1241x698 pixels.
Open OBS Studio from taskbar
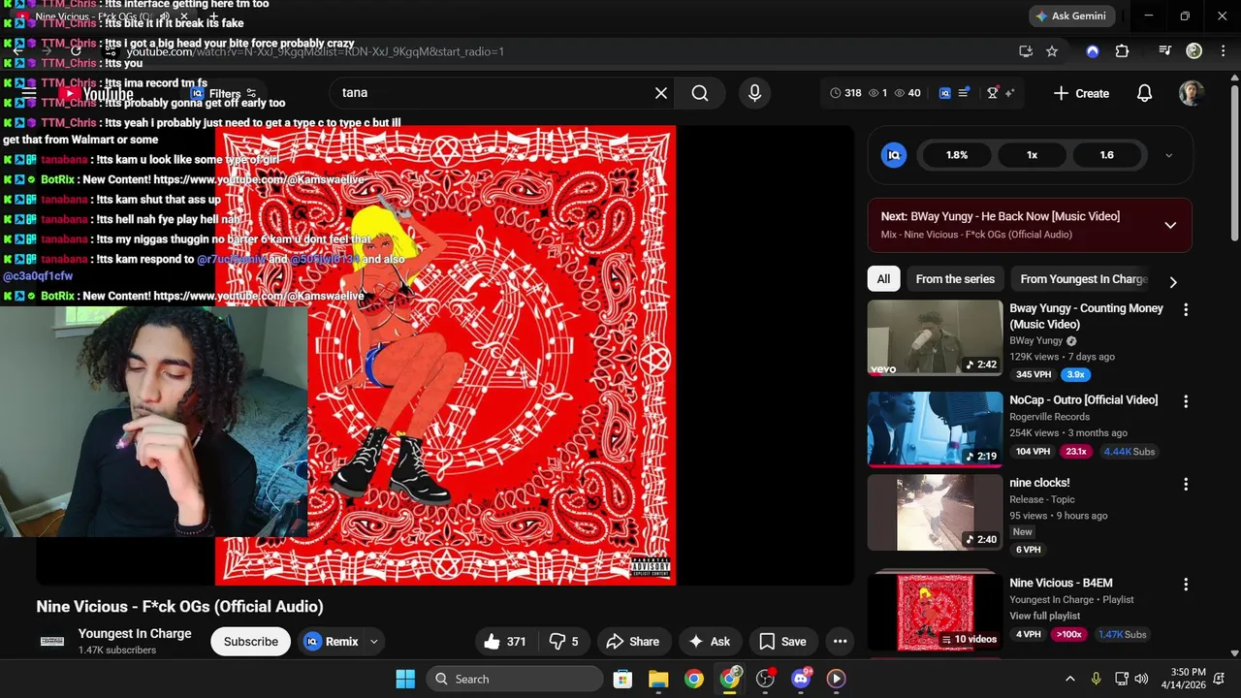point(765,679)
